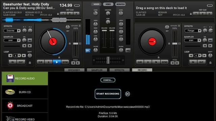Click the left deck loop lock icon
Viewport: 216px width, 121px height.
tap(30, 63)
